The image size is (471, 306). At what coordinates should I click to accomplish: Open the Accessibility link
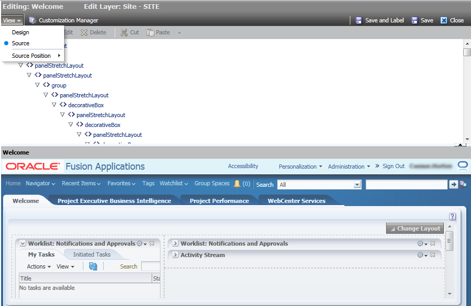tap(243, 166)
